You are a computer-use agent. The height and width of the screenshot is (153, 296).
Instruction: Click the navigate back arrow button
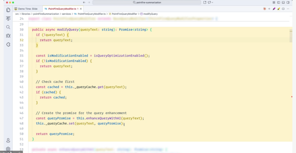pos(84,2)
